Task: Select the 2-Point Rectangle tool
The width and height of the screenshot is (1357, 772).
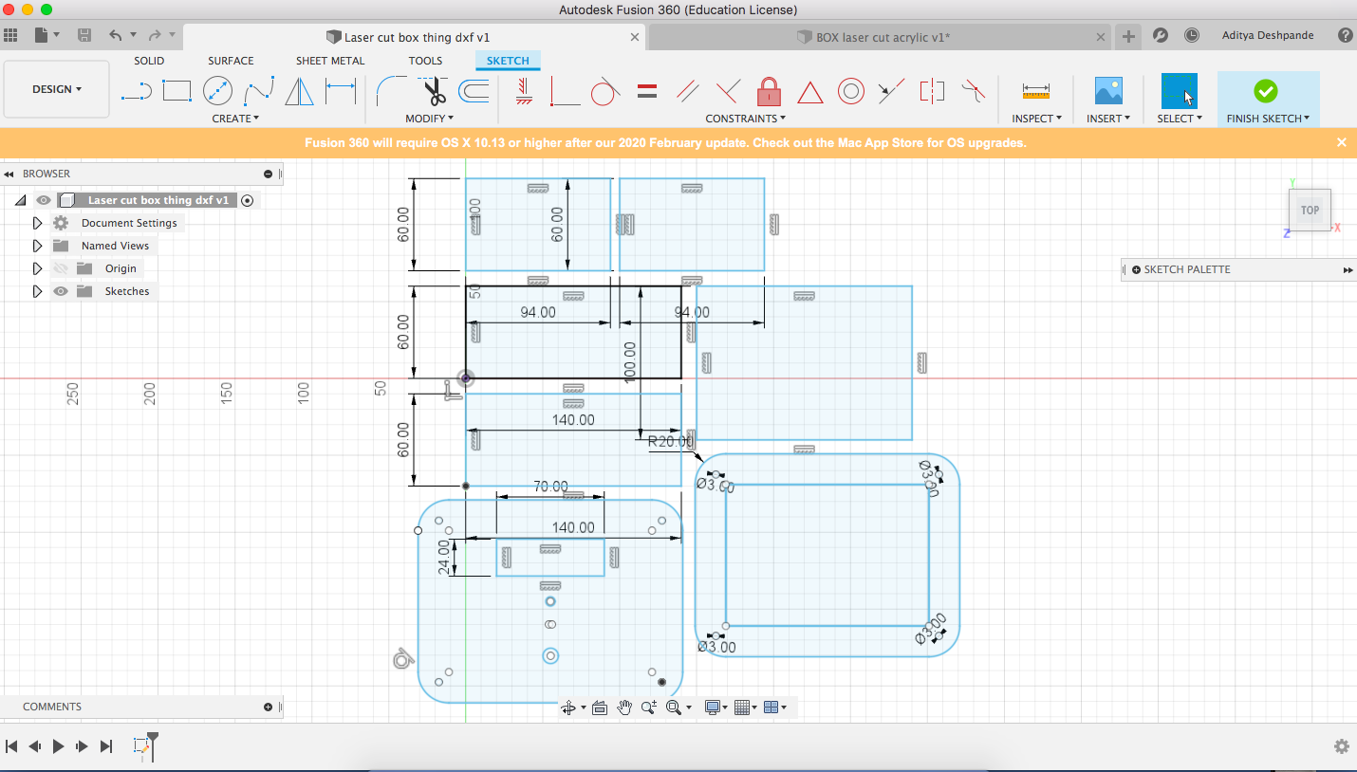Action: click(177, 91)
